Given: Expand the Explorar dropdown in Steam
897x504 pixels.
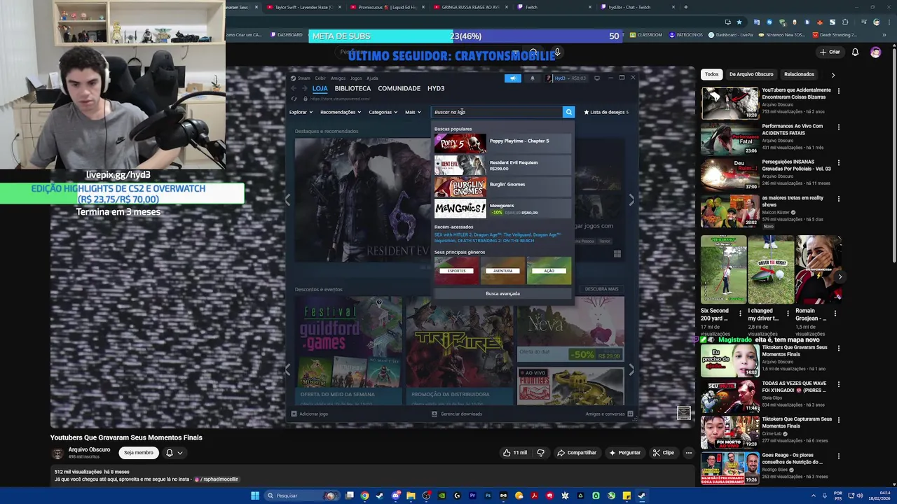Looking at the screenshot, I should point(301,112).
